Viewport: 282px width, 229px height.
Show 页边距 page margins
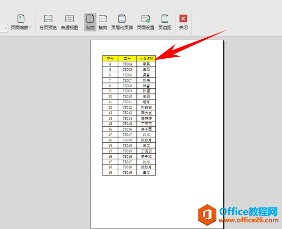click(x=165, y=22)
